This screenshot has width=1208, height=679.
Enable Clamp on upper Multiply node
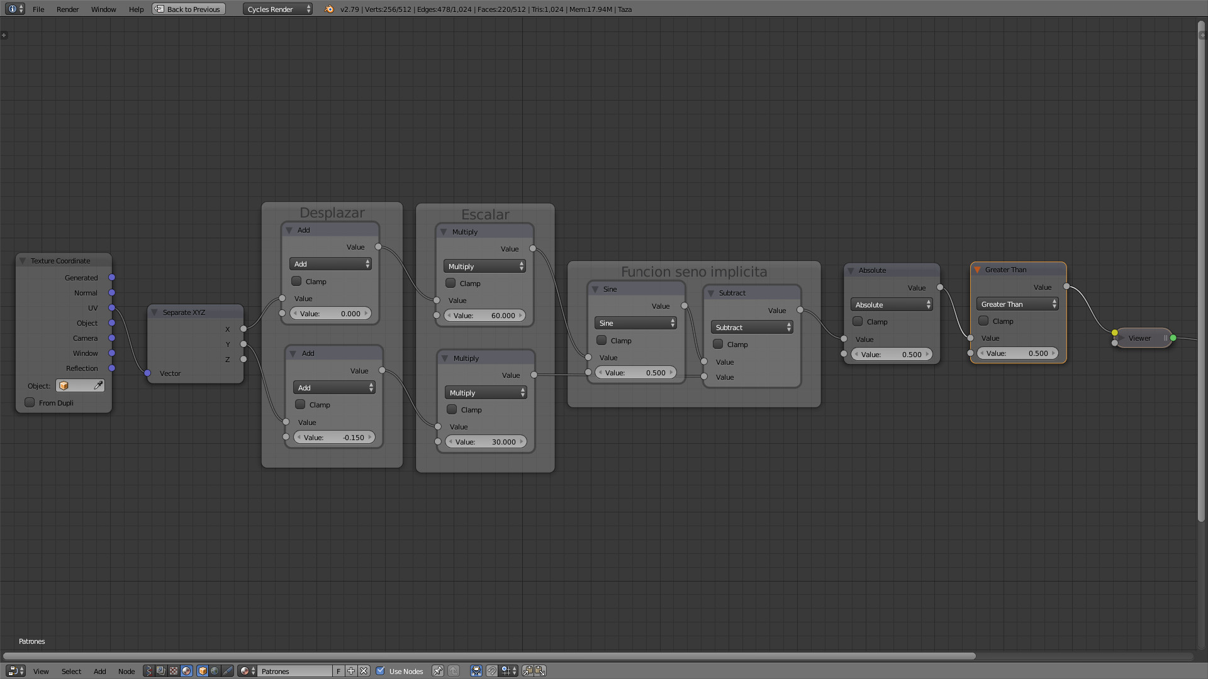pos(450,283)
